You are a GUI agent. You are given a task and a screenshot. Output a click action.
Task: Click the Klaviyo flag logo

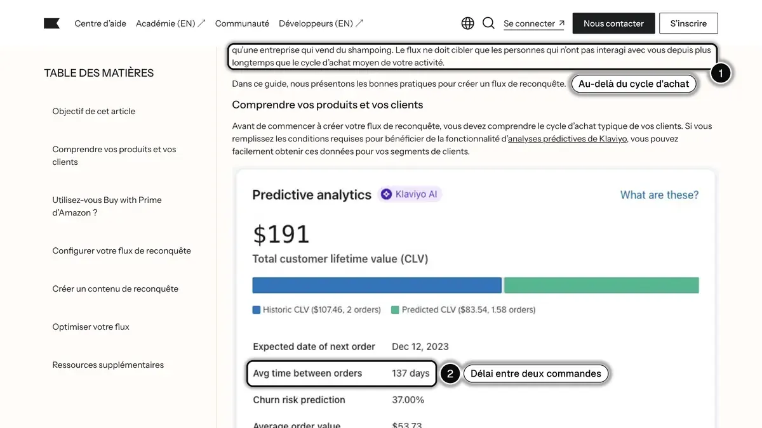[x=52, y=23]
